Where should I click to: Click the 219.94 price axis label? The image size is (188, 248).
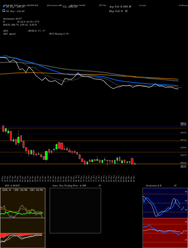coord(183,148)
